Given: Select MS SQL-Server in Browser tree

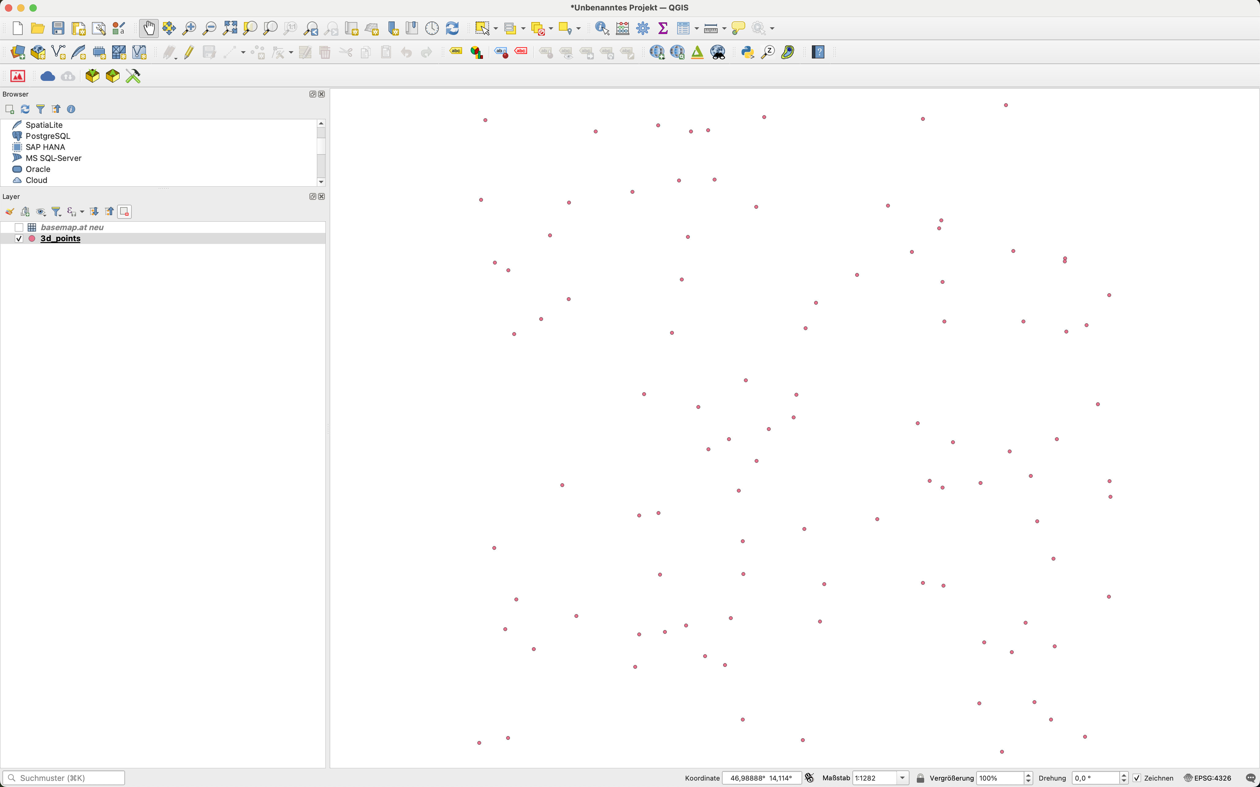Looking at the screenshot, I should pos(54,158).
